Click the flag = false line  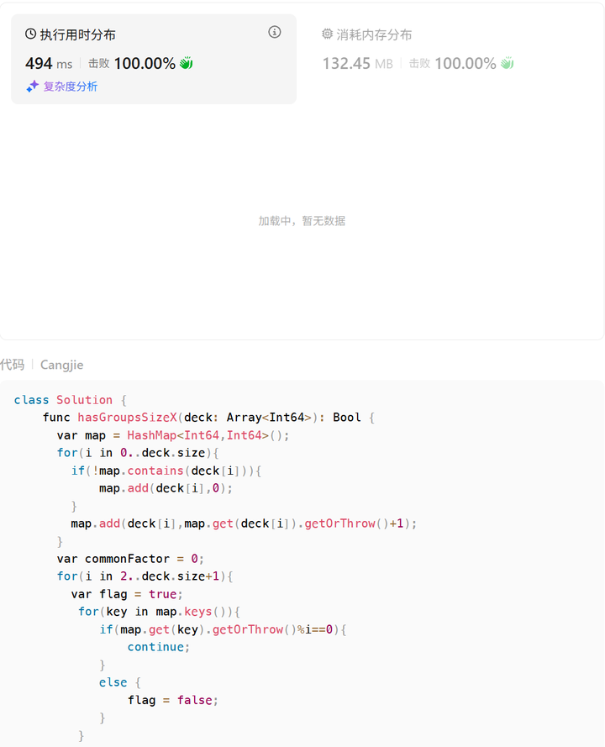[173, 700]
